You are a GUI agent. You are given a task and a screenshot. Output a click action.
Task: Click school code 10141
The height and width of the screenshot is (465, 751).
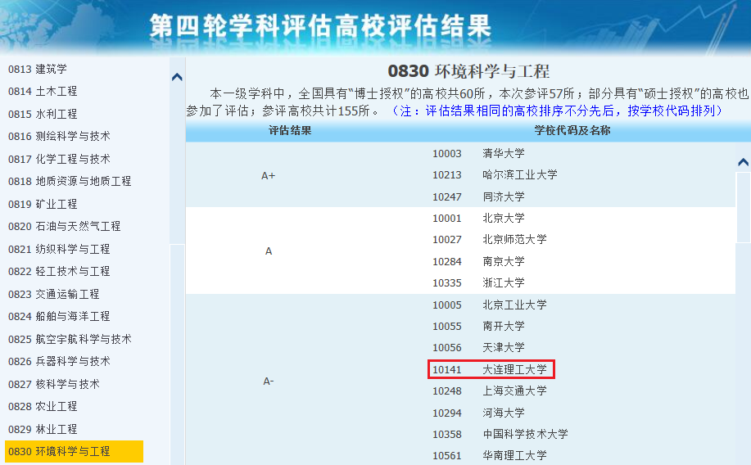[447, 370]
